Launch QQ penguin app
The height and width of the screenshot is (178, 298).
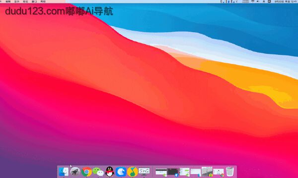[110, 172]
